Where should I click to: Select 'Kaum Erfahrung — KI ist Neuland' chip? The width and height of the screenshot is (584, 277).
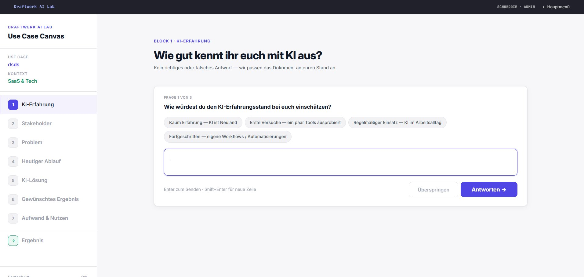(x=203, y=122)
